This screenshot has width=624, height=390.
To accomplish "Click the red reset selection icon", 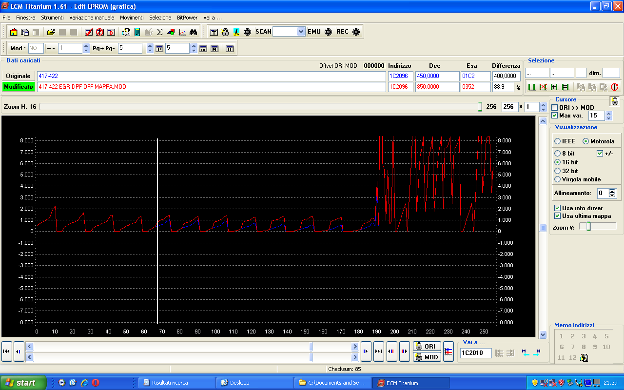I will (614, 87).
